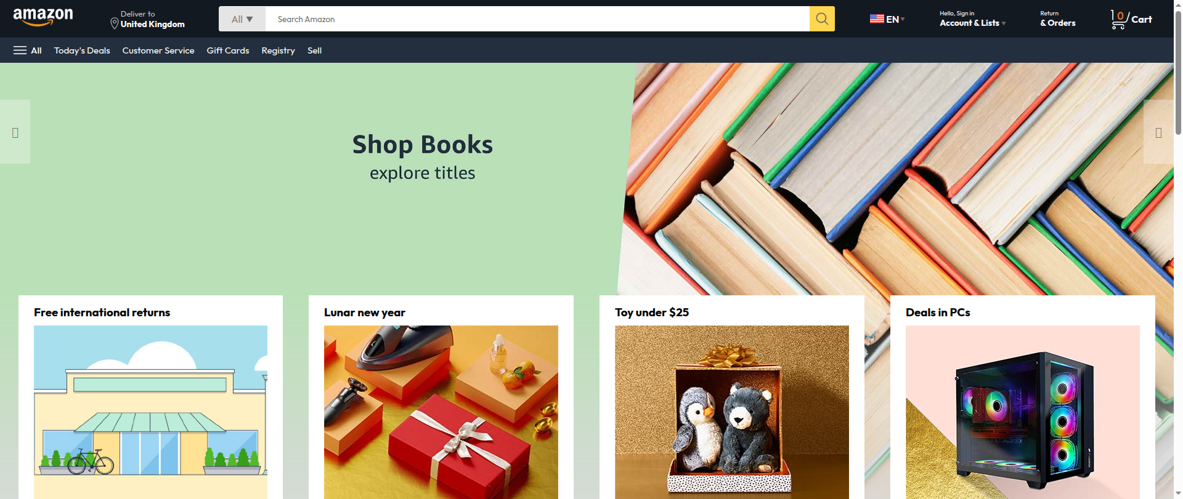Image resolution: width=1183 pixels, height=499 pixels.
Task: Open Today's Deals menu item
Action: [x=82, y=50]
